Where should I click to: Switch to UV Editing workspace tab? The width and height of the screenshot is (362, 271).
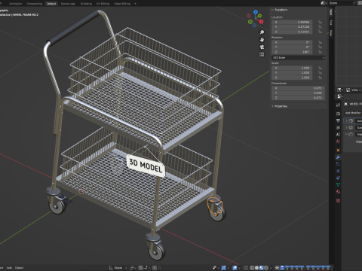click(103, 4)
